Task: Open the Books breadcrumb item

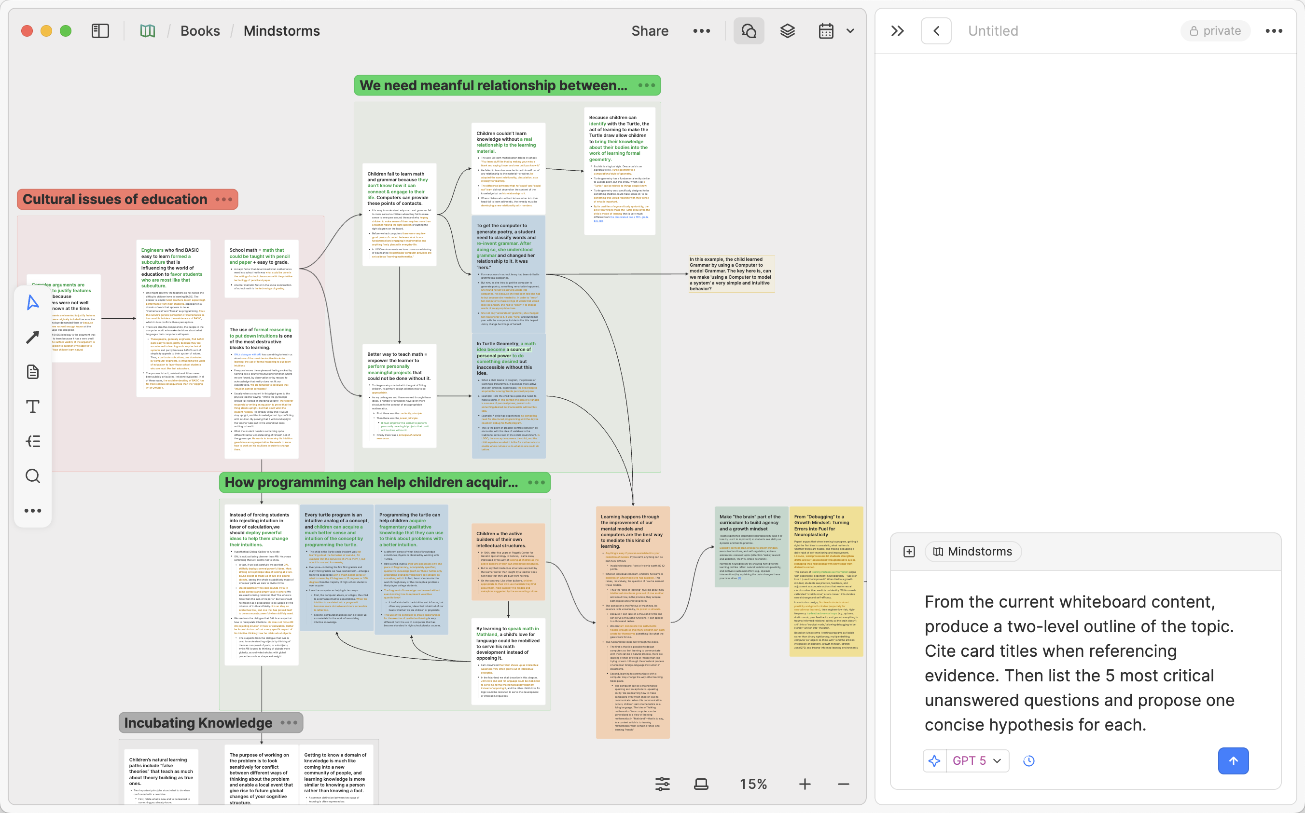Action: [200, 31]
